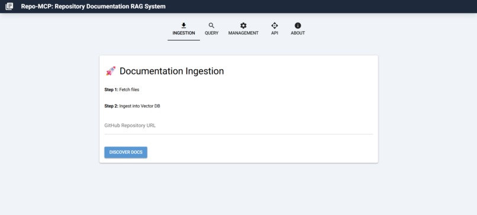Switch to the INGESTION tab label

tap(183, 33)
